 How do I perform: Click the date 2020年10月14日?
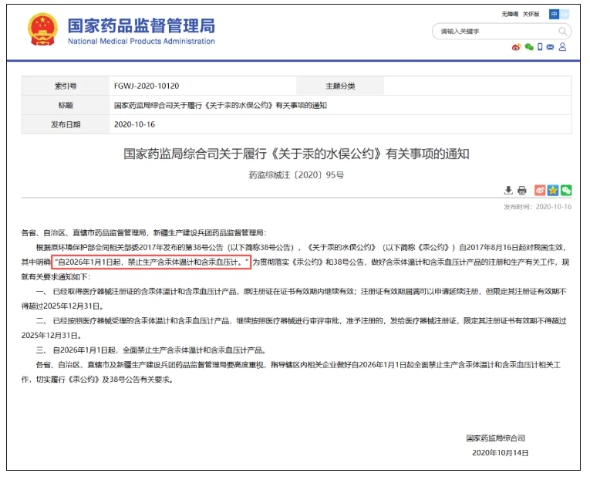coord(500,453)
